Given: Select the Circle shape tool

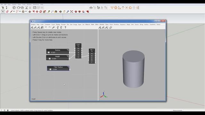Looking at the screenshot, I should tap(23, 12).
